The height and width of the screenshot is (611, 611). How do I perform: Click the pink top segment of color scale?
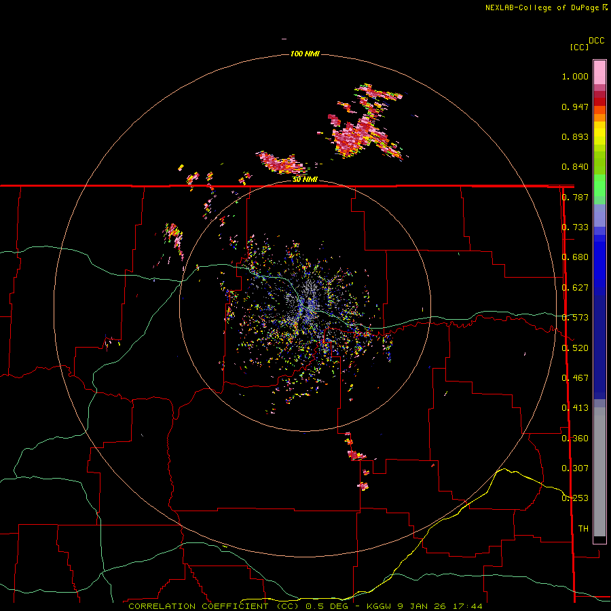(x=599, y=73)
